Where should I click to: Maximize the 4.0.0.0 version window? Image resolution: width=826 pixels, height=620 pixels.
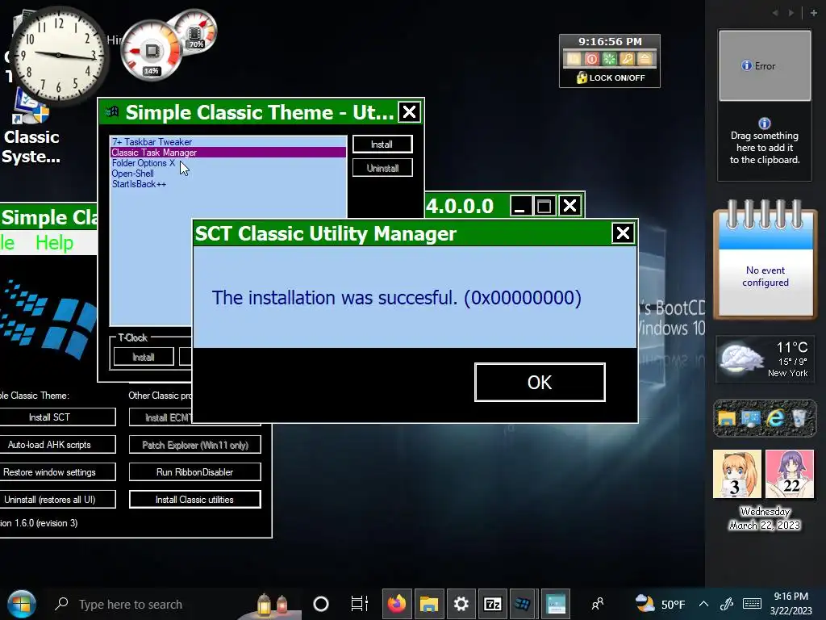[544, 206]
